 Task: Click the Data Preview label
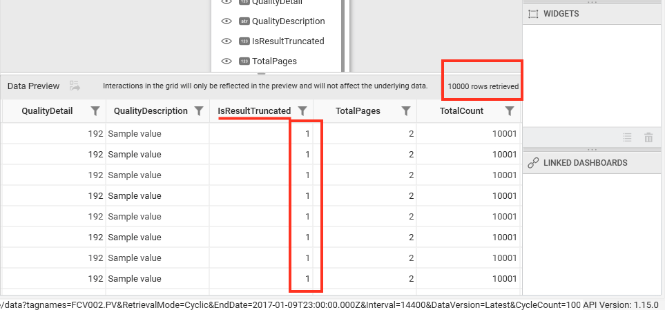(x=34, y=86)
